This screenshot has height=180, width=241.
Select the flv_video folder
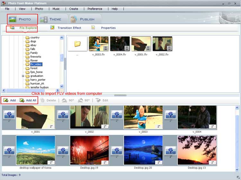tap(34, 64)
